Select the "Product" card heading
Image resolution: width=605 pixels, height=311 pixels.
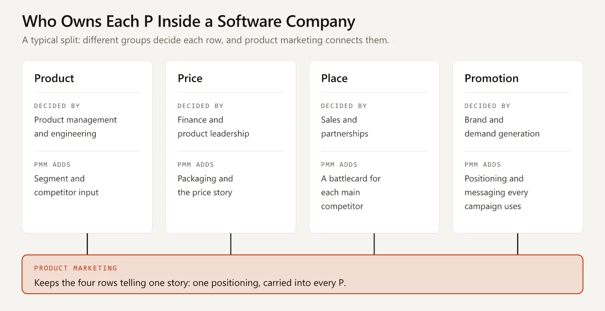pyautogui.click(x=54, y=78)
